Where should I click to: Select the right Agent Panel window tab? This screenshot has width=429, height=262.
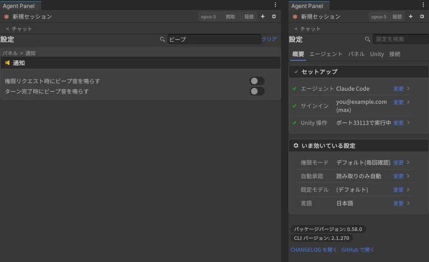coord(309,6)
